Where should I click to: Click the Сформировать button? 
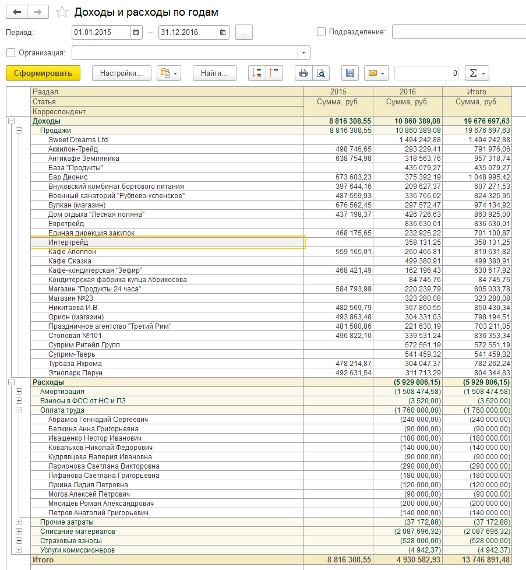coord(43,73)
